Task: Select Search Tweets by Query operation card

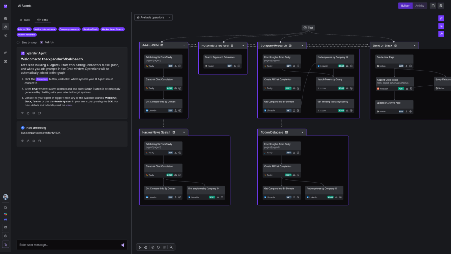Action: (x=335, y=84)
